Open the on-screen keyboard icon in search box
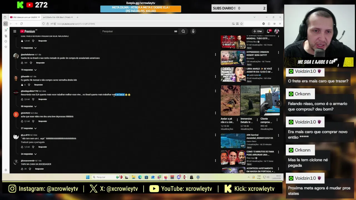The image size is (356, 200). (175, 31)
